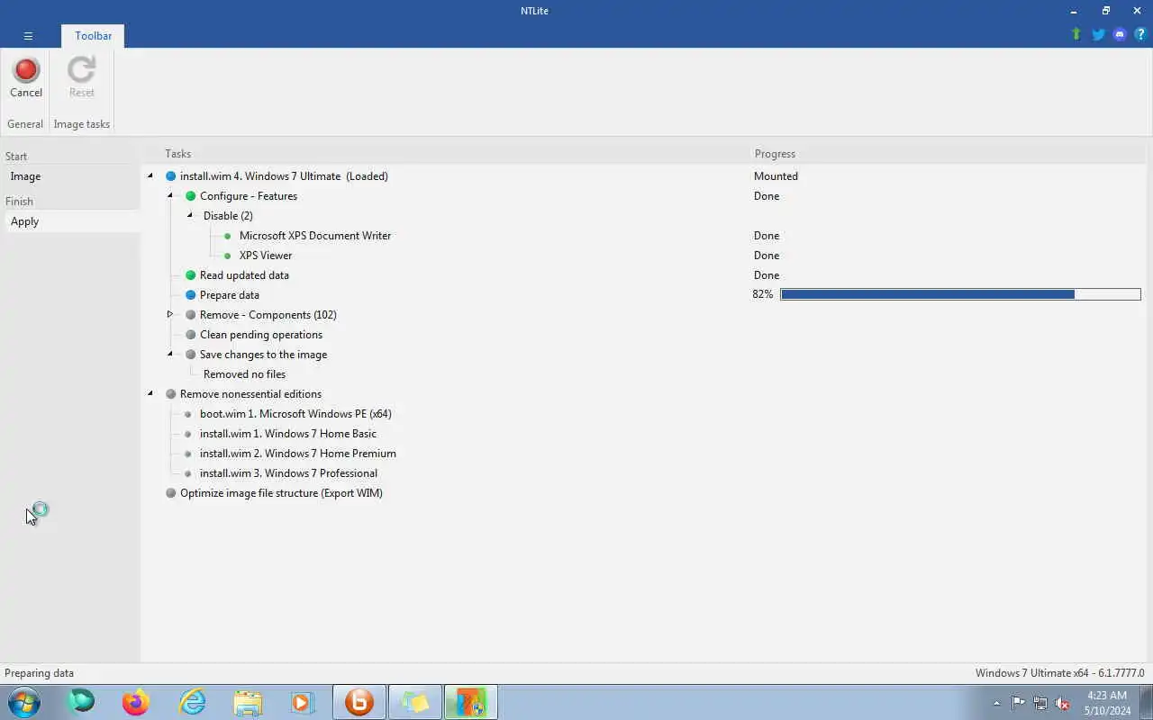The image size is (1153, 720).
Task: Click grey dot beside Clean pending operations
Action: tap(190, 335)
